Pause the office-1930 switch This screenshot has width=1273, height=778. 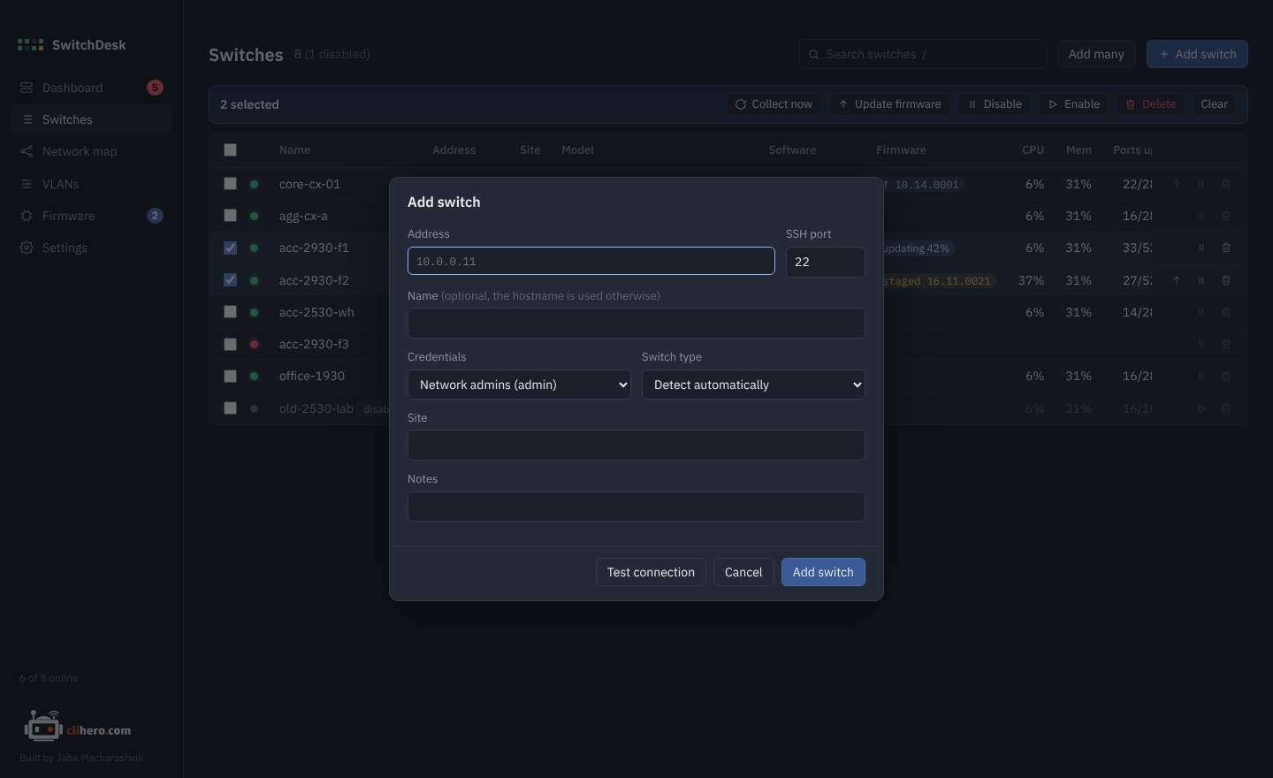[x=1201, y=377]
